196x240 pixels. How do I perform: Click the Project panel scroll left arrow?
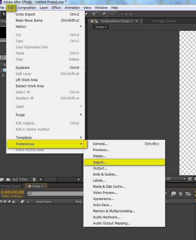coord(40,179)
